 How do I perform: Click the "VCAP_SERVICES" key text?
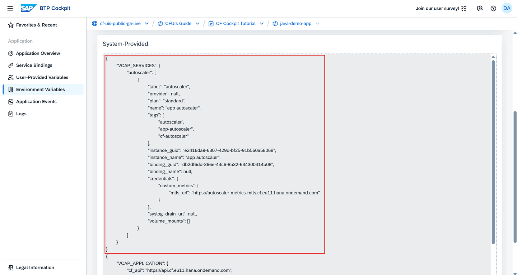coord(136,66)
